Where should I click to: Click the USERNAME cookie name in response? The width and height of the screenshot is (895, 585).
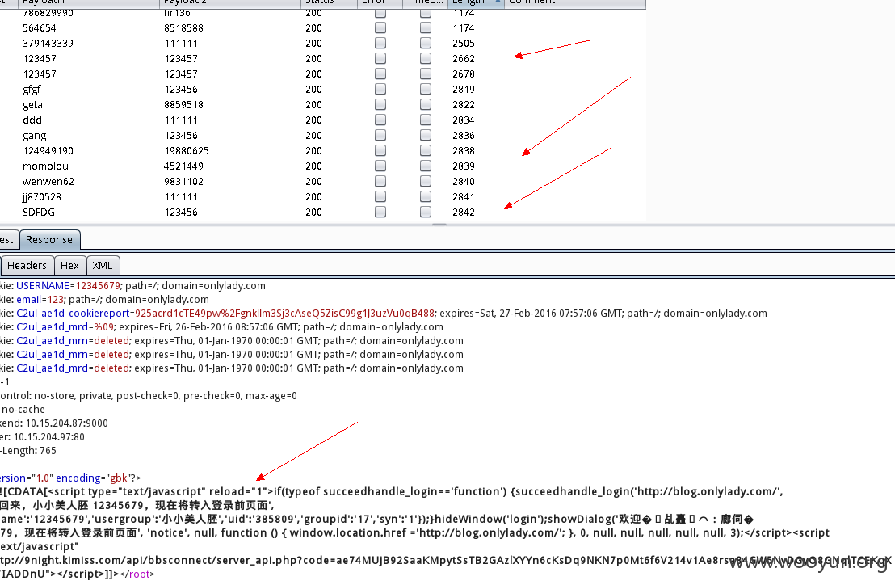click(x=43, y=286)
